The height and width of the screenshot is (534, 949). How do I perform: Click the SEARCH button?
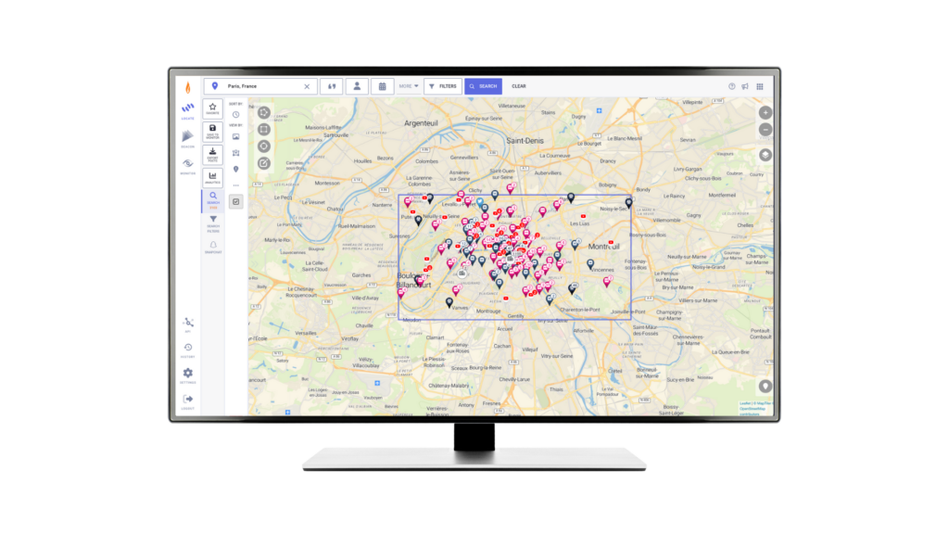(x=485, y=86)
